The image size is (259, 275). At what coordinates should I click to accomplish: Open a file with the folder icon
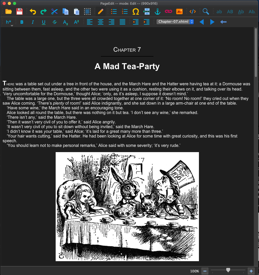click(x=8, y=11)
